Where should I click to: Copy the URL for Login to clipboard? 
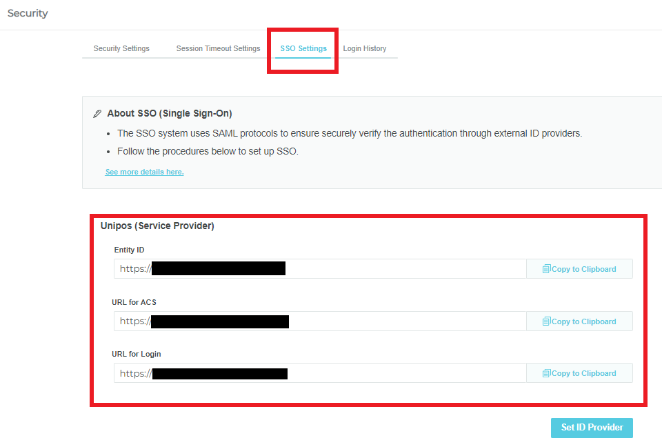[579, 373]
